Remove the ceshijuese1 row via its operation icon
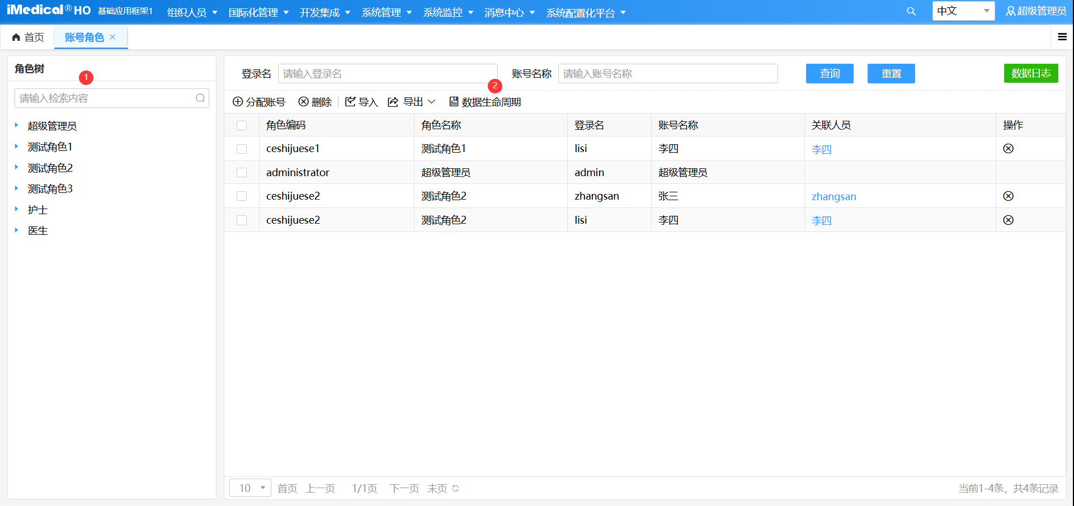This screenshot has width=1074, height=506. [x=1008, y=149]
